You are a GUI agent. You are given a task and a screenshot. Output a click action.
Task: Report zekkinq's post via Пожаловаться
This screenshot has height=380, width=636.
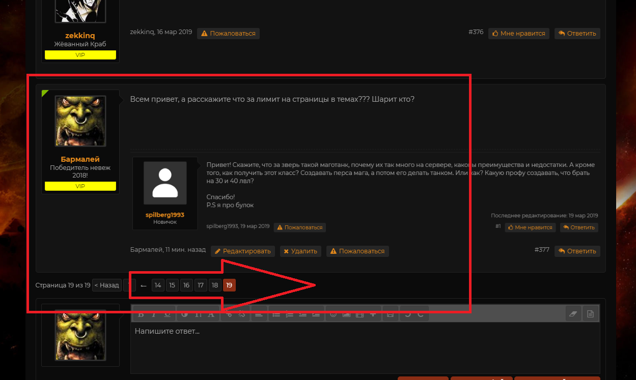point(228,34)
